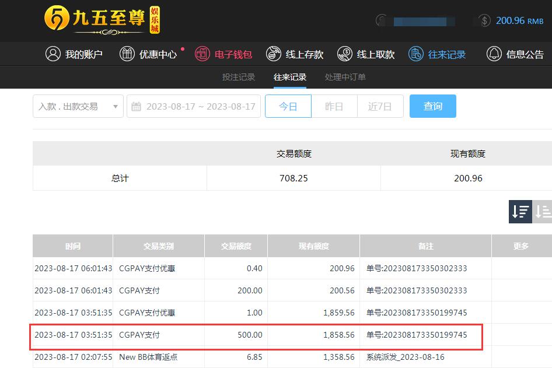Screen dimensions: 552x368
Task: Click the 线上取款 withdrawal icon
Action: point(345,54)
